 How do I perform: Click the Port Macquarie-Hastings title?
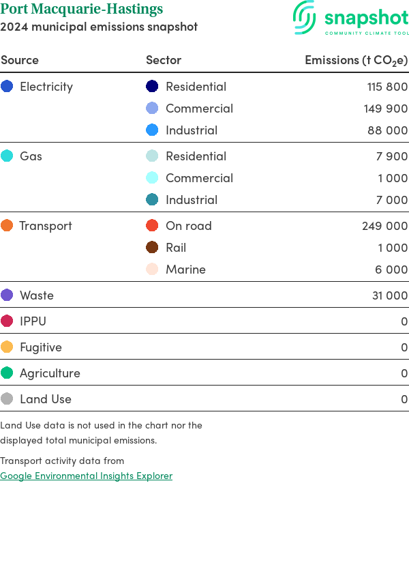pyautogui.click(x=82, y=10)
